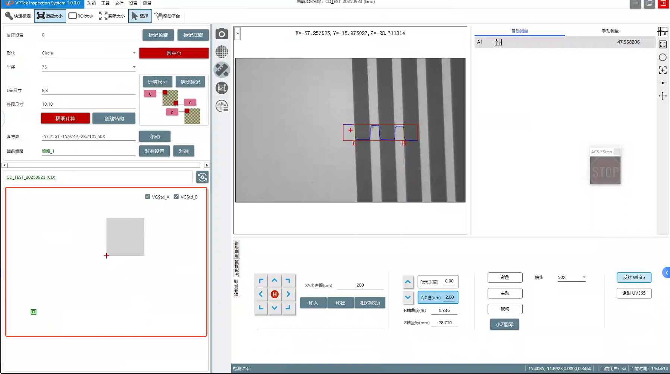670x374 pixels.
Task: Open the CD_TEST_20250923 (CD) link
Action: [31, 177]
